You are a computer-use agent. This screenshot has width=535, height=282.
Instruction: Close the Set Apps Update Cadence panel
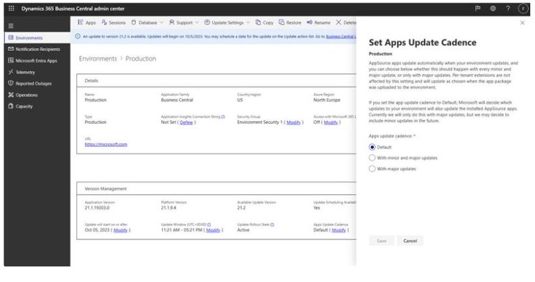point(524,23)
